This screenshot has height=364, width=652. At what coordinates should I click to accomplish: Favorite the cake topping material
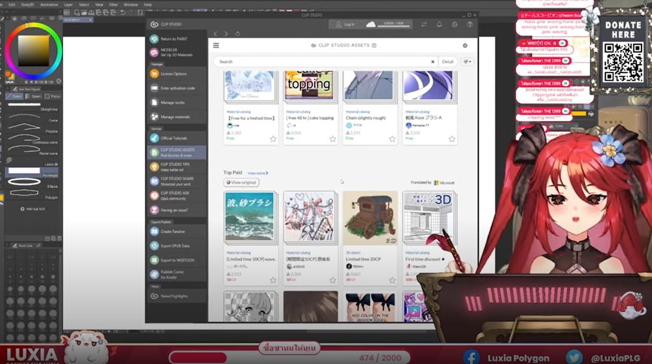point(333,139)
